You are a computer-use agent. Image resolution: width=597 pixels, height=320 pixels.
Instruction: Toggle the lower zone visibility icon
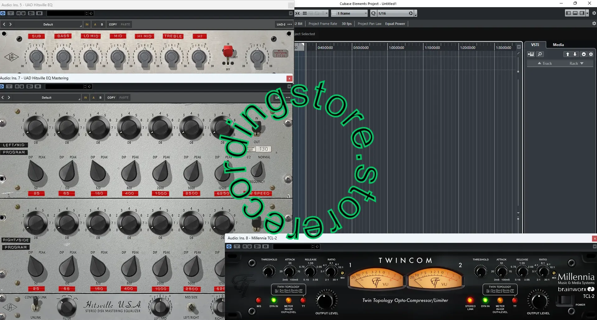[x=575, y=13]
